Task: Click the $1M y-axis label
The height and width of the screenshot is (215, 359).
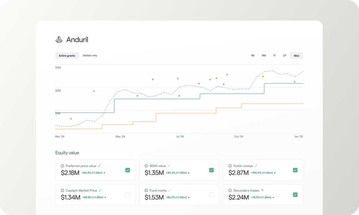Action: [x=58, y=113]
